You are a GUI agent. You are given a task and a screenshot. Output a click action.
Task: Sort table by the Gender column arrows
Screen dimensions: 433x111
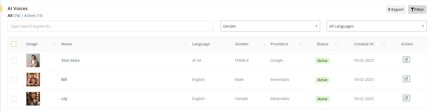(x=263, y=45)
